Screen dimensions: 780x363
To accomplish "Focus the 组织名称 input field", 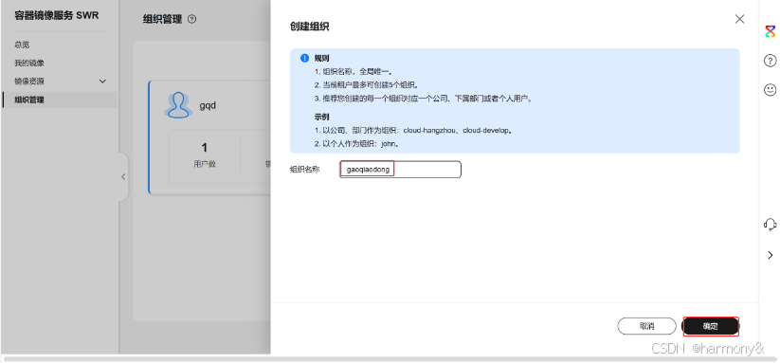I will coord(401,170).
